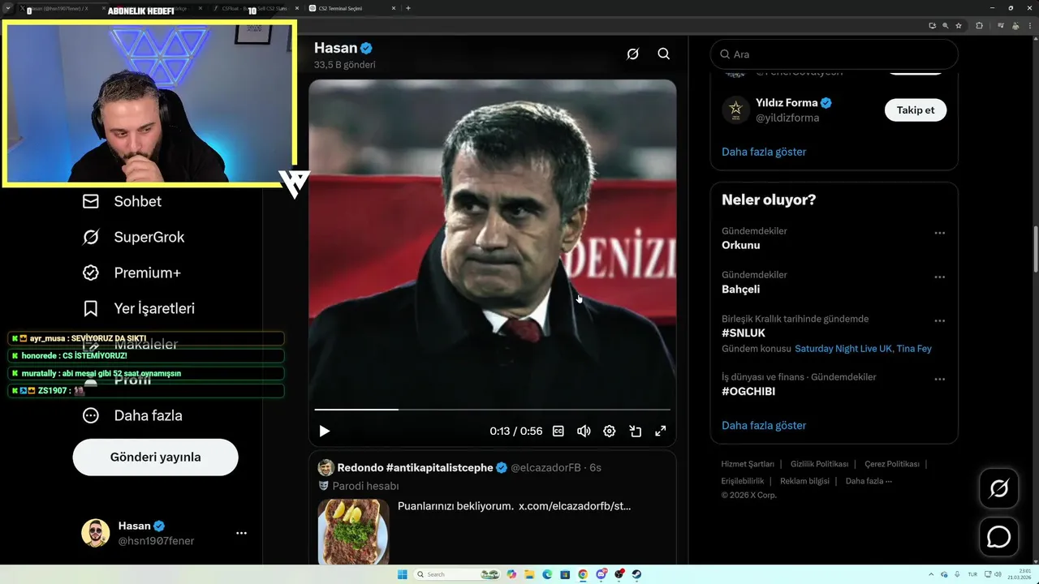Viewport: 1039px width, 584px height.
Task: Show more trends below #OGCHIBI
Action: tap(764, 425)
